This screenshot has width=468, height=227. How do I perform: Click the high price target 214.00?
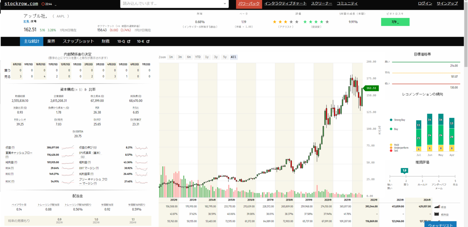(454, 66)
